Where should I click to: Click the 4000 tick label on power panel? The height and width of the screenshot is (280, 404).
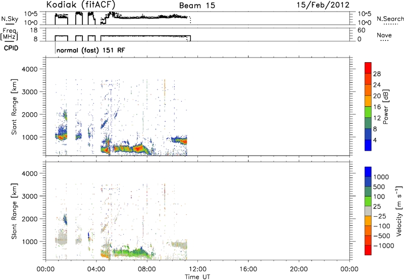(x=29, y=69)
